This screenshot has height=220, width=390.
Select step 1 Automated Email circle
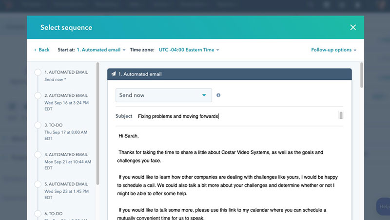pos(38,72)
